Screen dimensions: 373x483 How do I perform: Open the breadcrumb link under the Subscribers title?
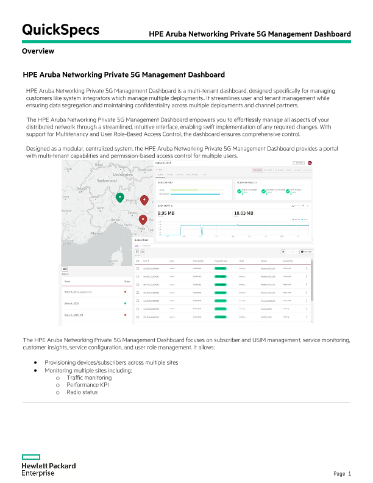[x=137, y=246]
